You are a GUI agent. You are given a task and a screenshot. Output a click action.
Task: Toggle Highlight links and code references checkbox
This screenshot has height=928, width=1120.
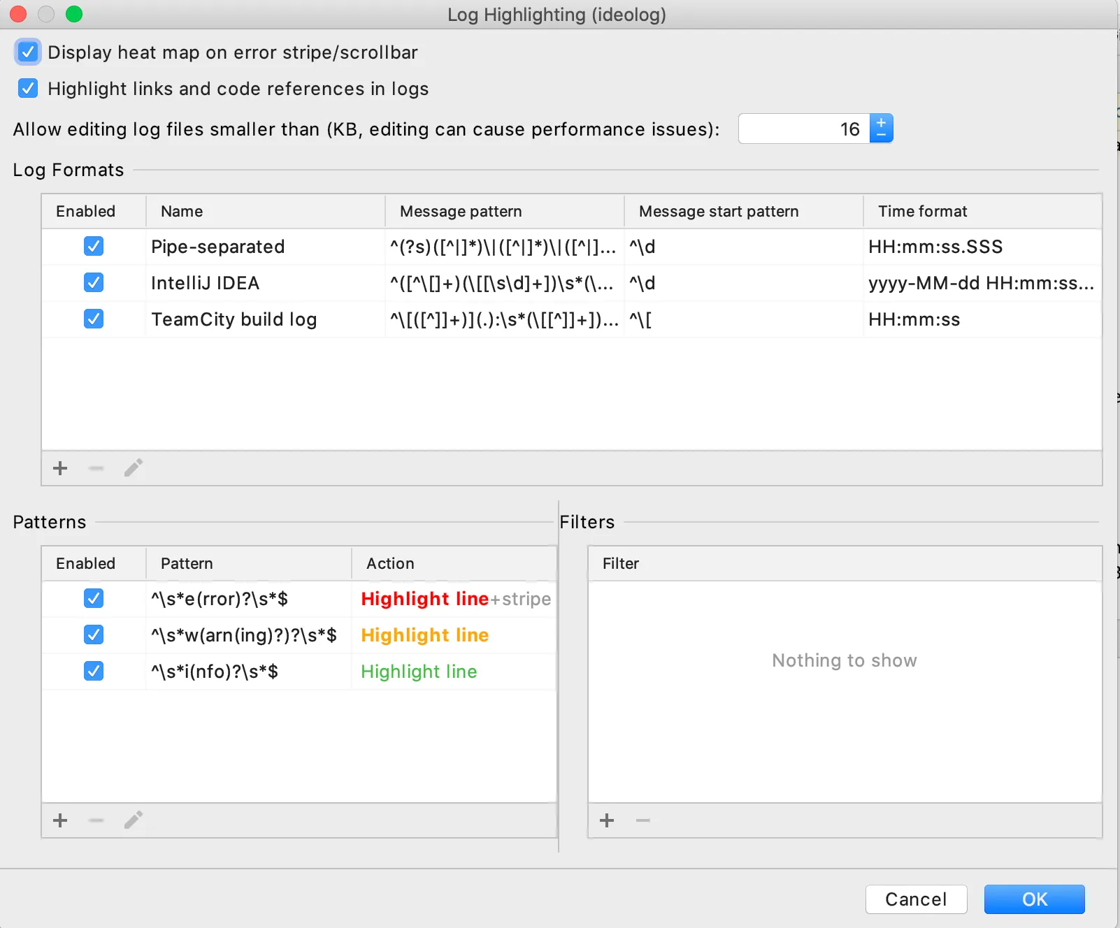[x=28, y=89]
